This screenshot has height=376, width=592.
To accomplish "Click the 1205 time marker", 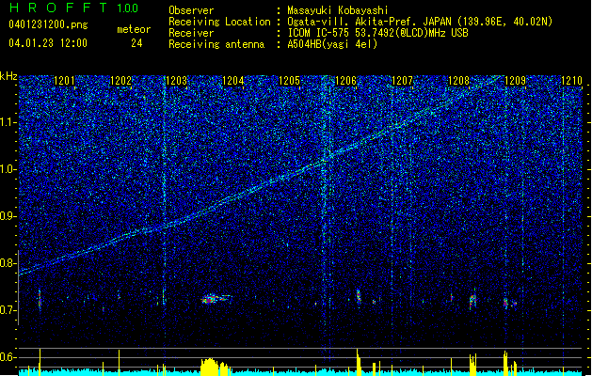I will click(289, 81).
